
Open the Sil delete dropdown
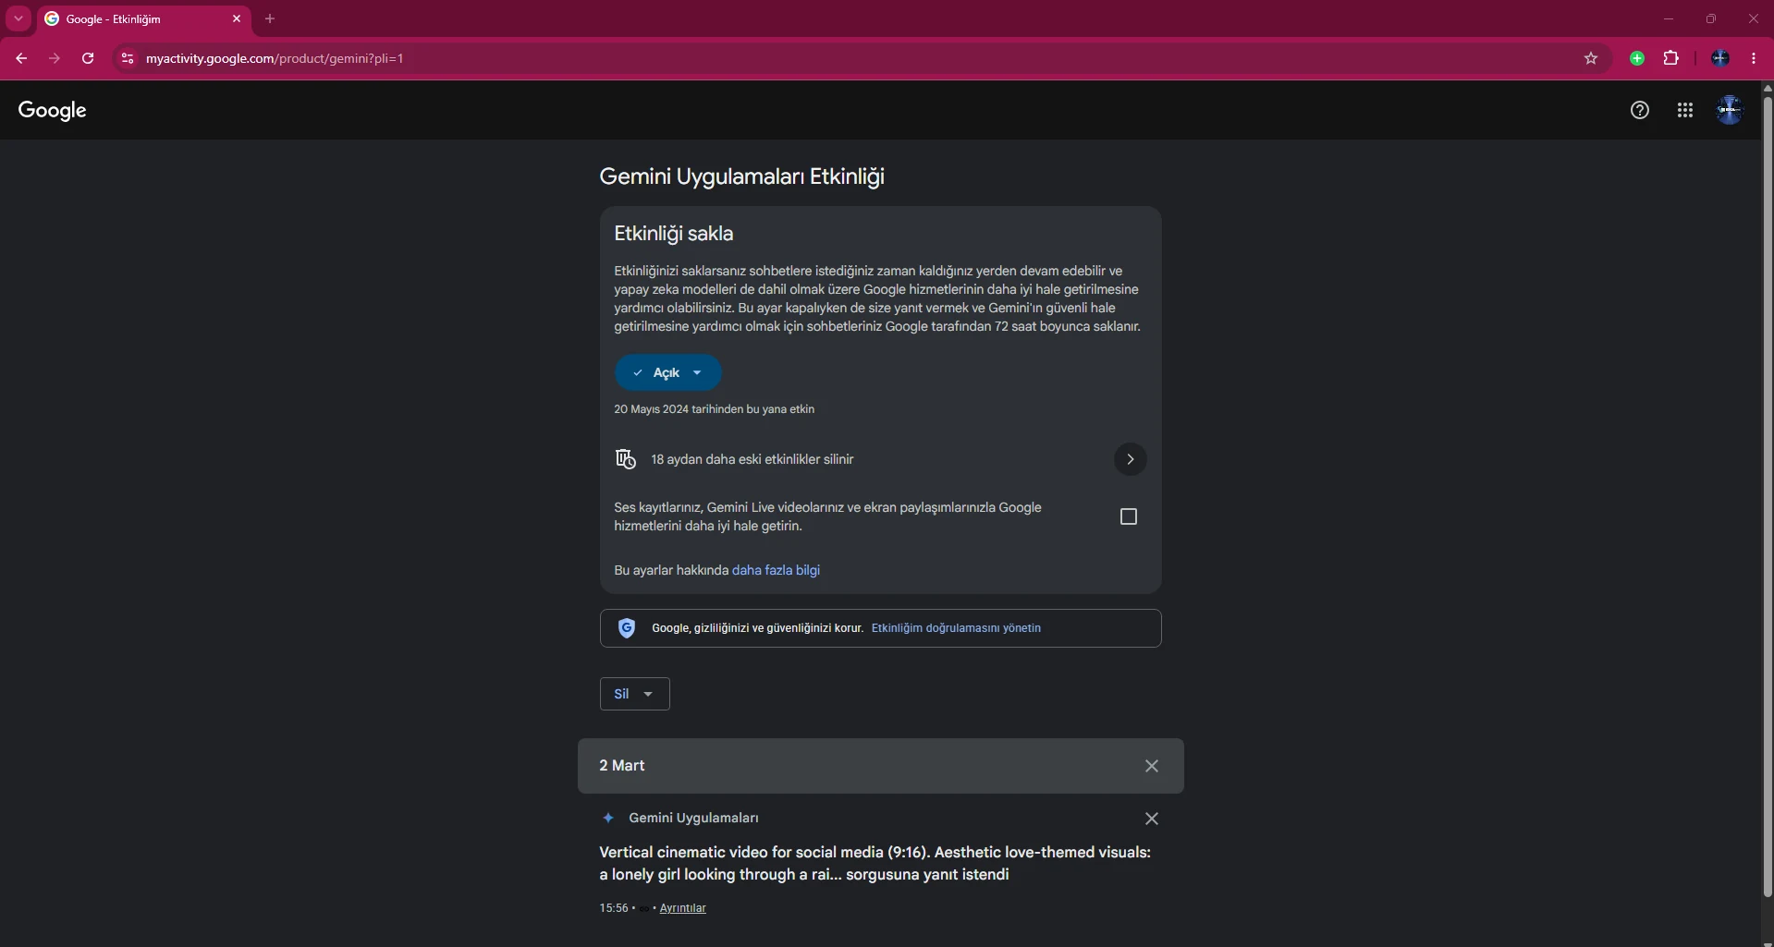click(634, 694)
